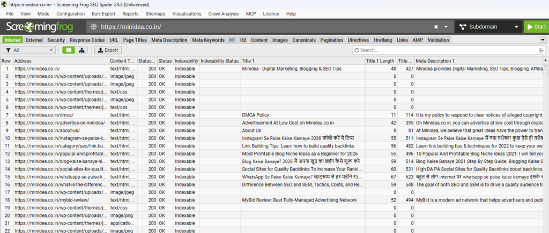Switch to the Links tab
Viewport: 549px width, 233px height.
tap(402, 40)
